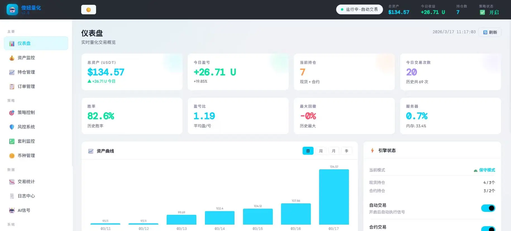Select the 币种管理 coin icon
The width and height of the screenshot is (511, 231).
(12, 156)
